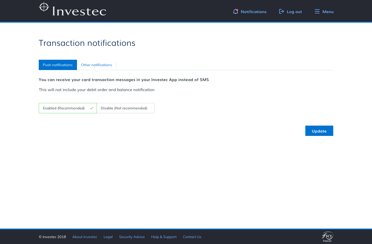Click the FSCS Protected badge
The height and width of the screenshot is (244, 372).
327,237
